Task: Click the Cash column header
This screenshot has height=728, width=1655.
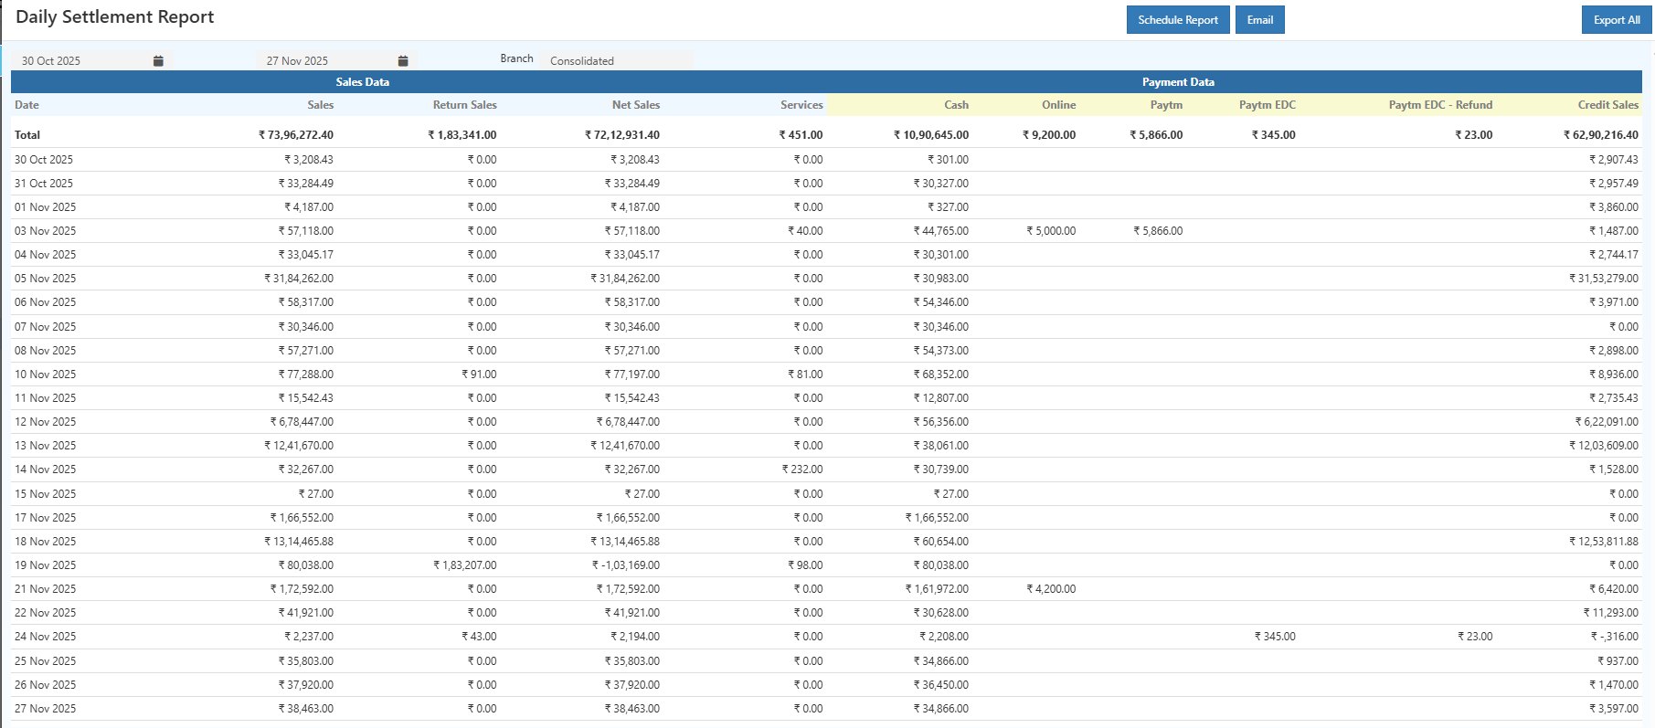Action: (956, 105)
